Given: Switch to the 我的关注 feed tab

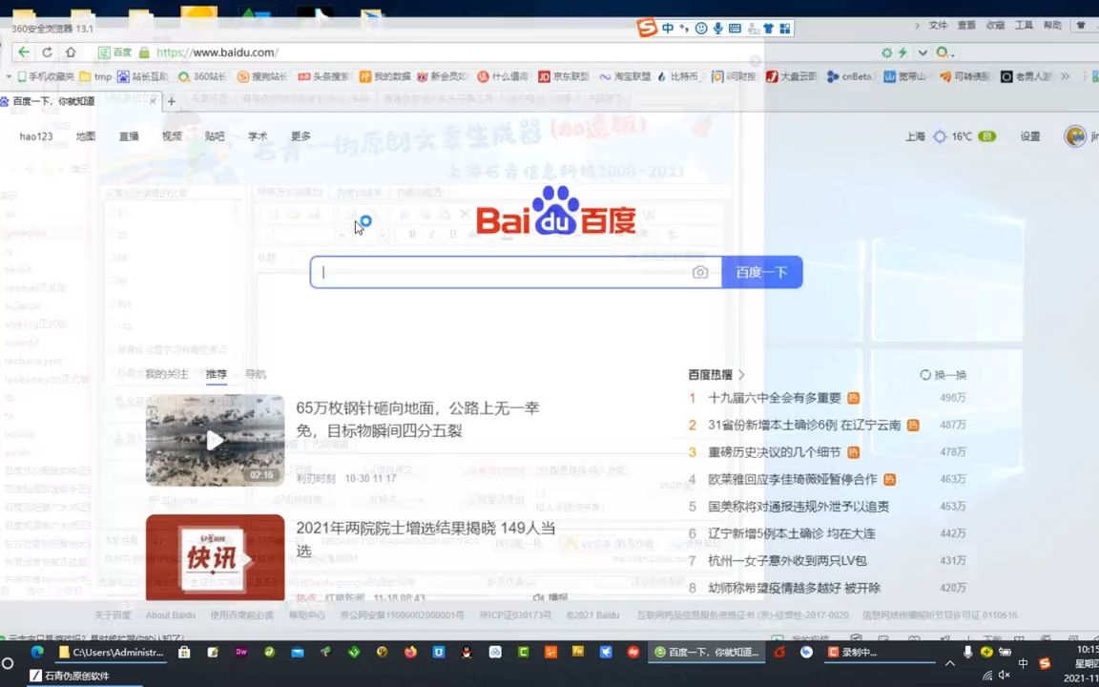Looking at the screenshot, I should coord(167,374).
